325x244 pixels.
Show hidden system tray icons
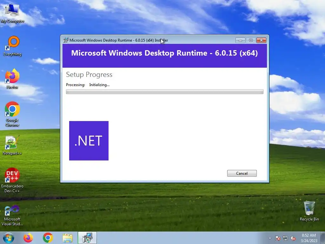click(x=270, y=238)
